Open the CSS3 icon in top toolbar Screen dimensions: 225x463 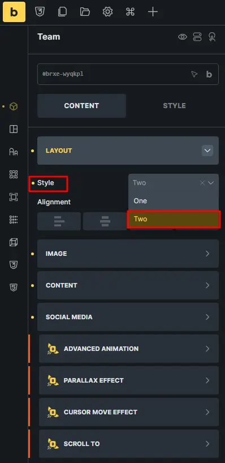40,12
